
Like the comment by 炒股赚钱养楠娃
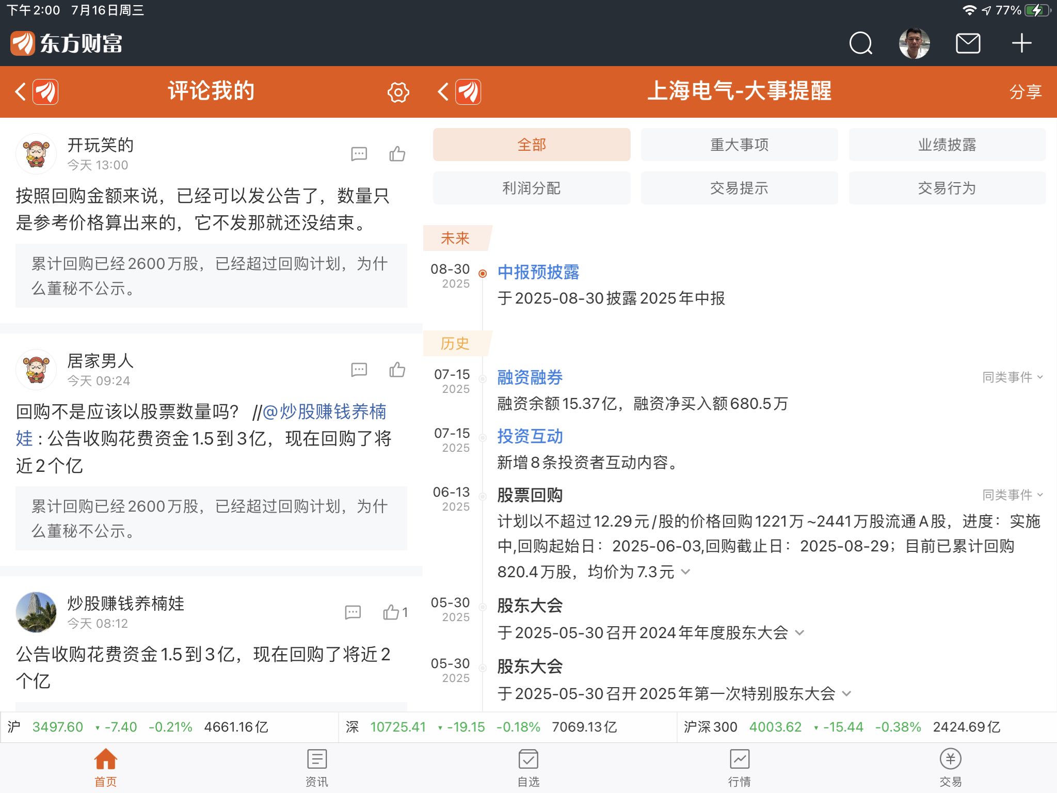point(395,612)
